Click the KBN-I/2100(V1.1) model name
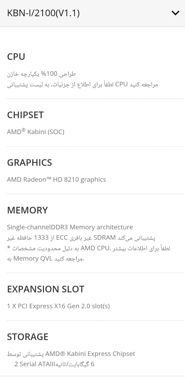 point(43,13)
